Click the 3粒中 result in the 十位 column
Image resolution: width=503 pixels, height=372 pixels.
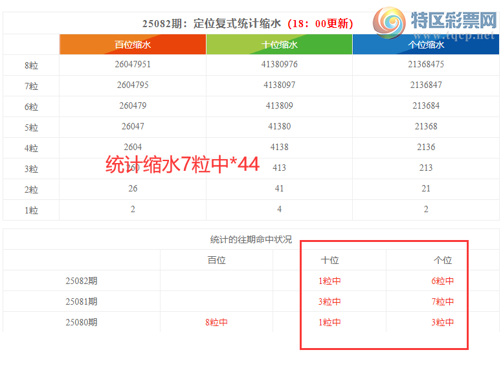pos(330,301)
